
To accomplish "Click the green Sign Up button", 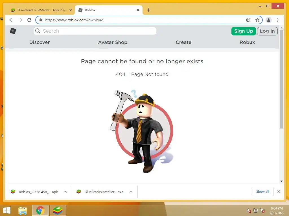I will click(x=244, y=31).
